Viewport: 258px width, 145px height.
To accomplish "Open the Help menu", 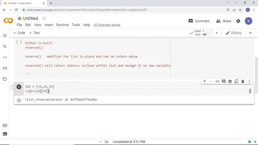I will [x=87, y=25].
